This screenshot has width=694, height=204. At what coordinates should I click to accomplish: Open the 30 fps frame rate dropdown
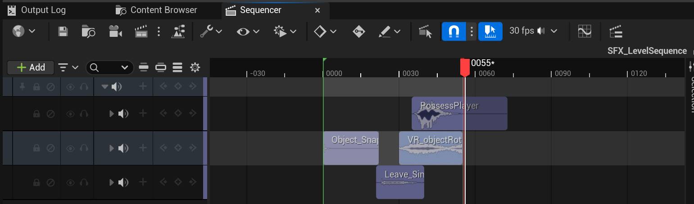[x=533, y=31]
